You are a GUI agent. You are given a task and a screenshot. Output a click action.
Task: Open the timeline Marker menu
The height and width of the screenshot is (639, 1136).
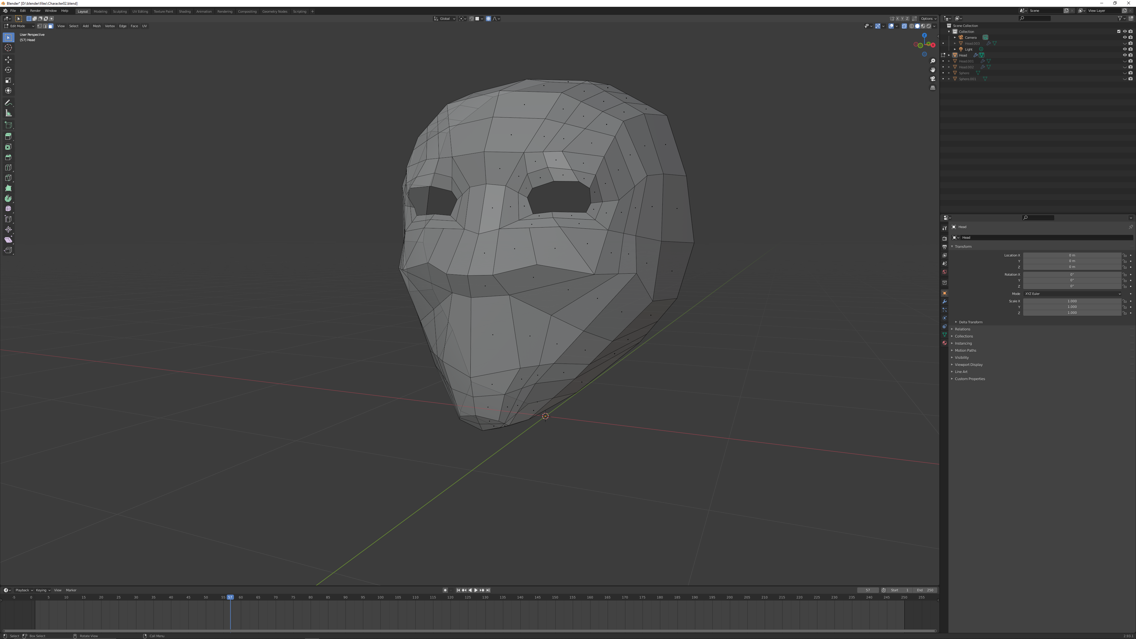point(71,590)
